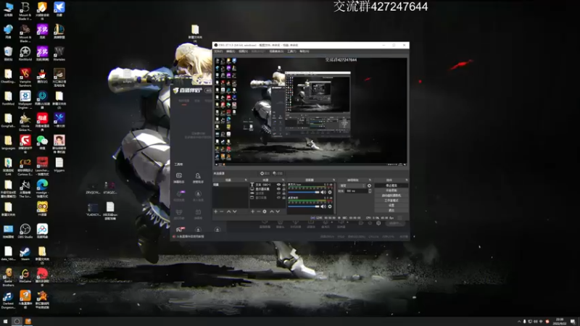The image size is (580, 326).
Task: Open 桌面音频 audio settings gear
Action: pyautogui.click(x=330, y=206)
